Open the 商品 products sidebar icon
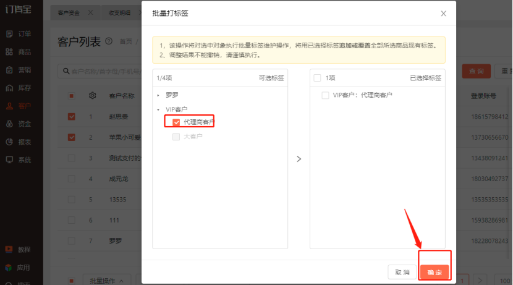Viewport: 513px width, 285px height. click(x=9, y=52)
